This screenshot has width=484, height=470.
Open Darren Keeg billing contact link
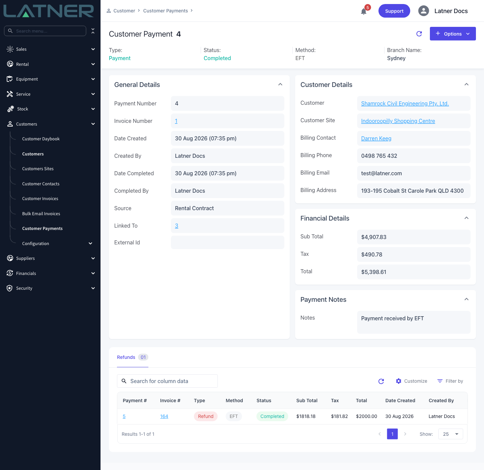tap(376, 138)
